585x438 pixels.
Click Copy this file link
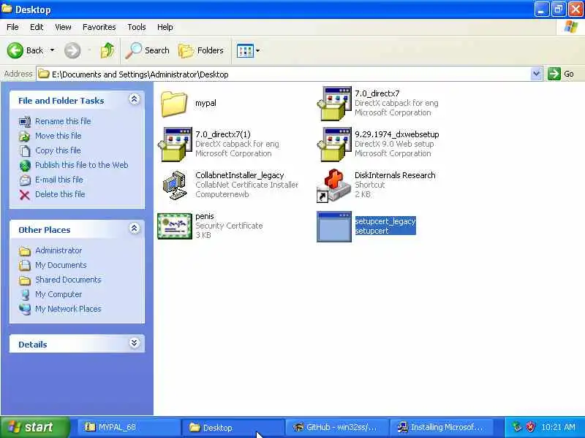58,150
